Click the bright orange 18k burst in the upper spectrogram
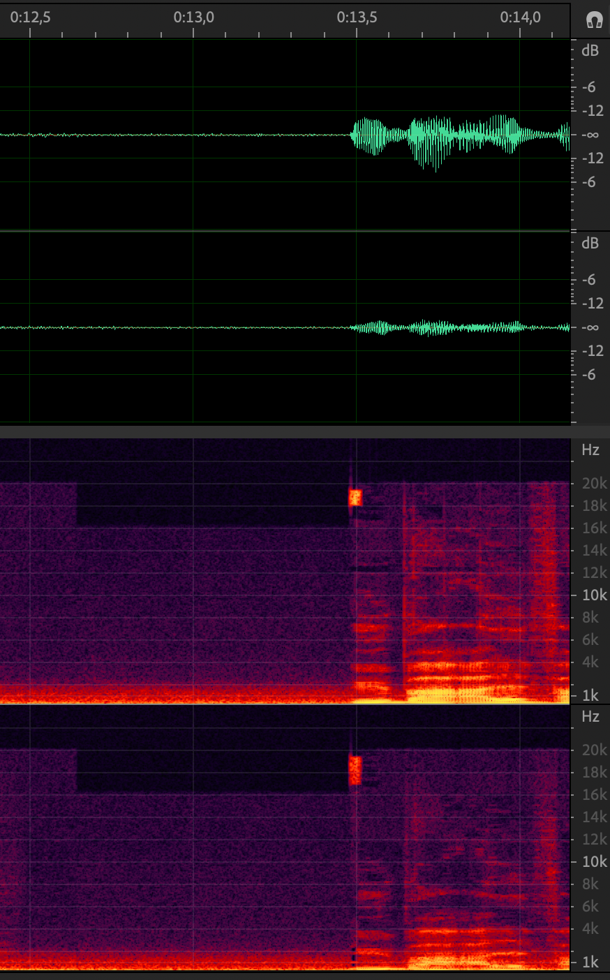 (x=355, y=497)
